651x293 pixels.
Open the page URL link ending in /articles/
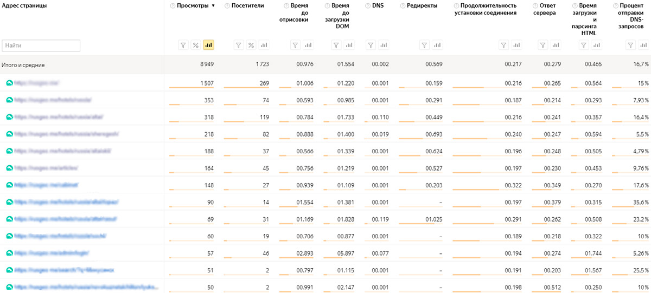pyautogui.click(x=46, y=168)
